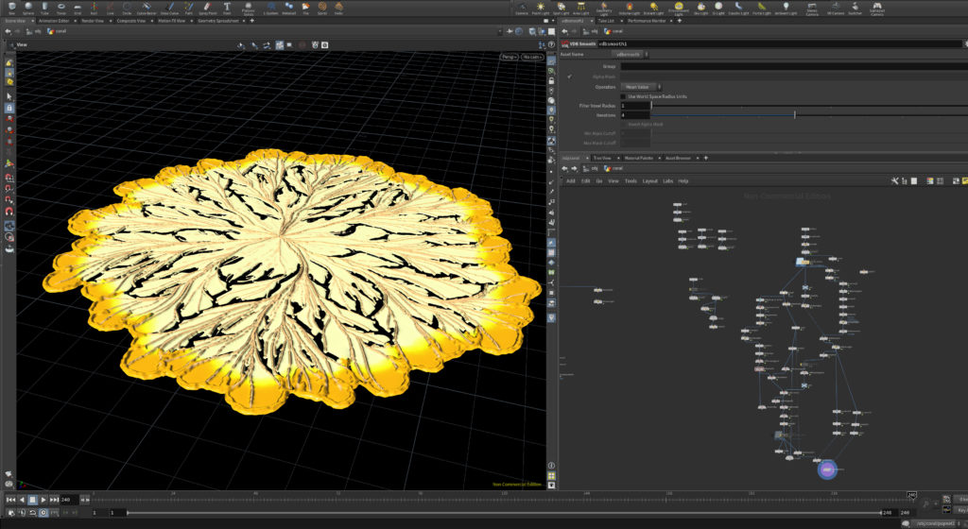Open the Persp camera menu in viewport
This screenshot has height=529, width=968.
510,57
